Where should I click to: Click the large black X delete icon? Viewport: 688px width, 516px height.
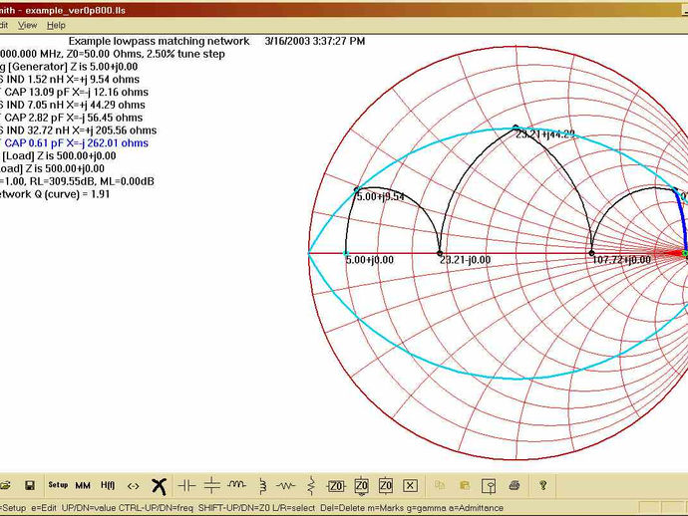point(159,486)
